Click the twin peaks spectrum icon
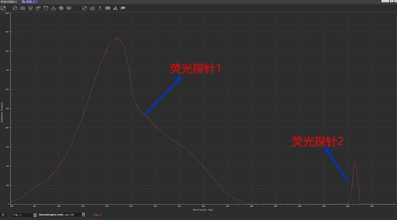This screenshot has width=397, height=220. [115, 8]
